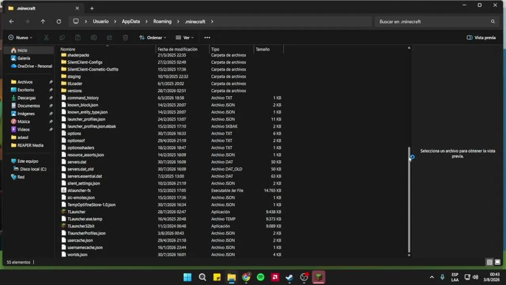The width and height of the screenshot is (506, 285).
Task: Sort by Fecha de modificación column
Action: point(183,49)
